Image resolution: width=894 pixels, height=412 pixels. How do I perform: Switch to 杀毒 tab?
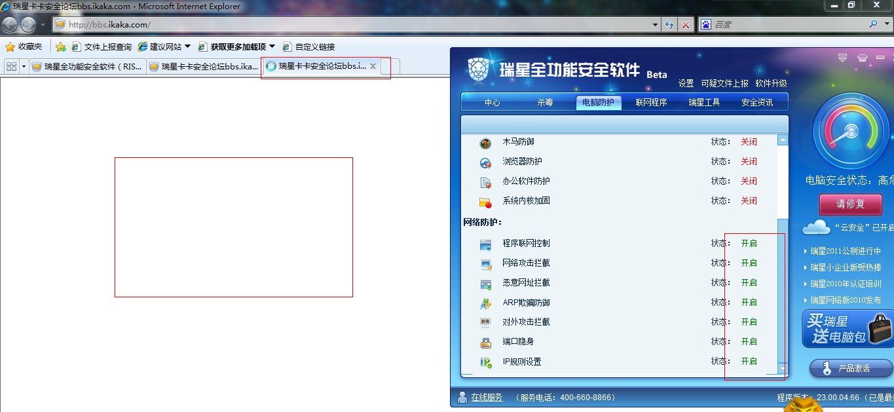pyautogui.click(x=545, y=102)
